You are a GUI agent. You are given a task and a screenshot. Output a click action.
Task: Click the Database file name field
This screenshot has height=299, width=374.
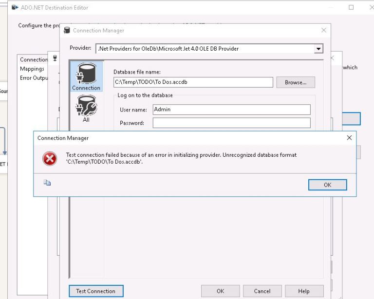click(193, 82)
